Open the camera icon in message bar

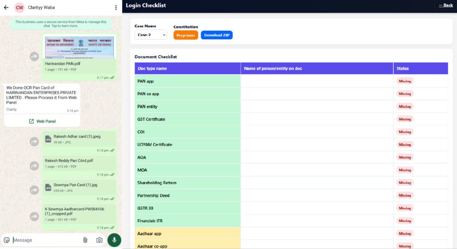pos(99,240)
